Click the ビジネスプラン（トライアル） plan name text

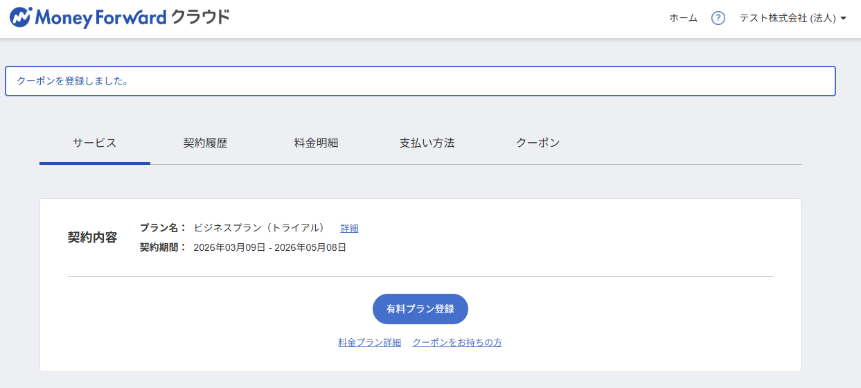(259, 228)
